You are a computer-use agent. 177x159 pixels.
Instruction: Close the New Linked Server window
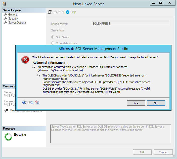pos(169,3)
